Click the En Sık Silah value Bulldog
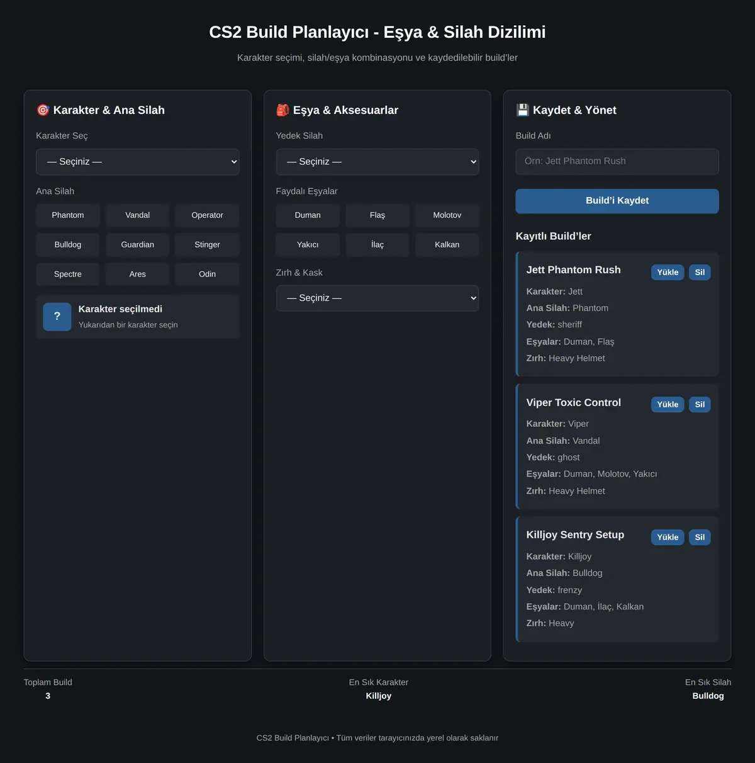The height and width of the screenshot is (763, 755). tap(708, 696)
